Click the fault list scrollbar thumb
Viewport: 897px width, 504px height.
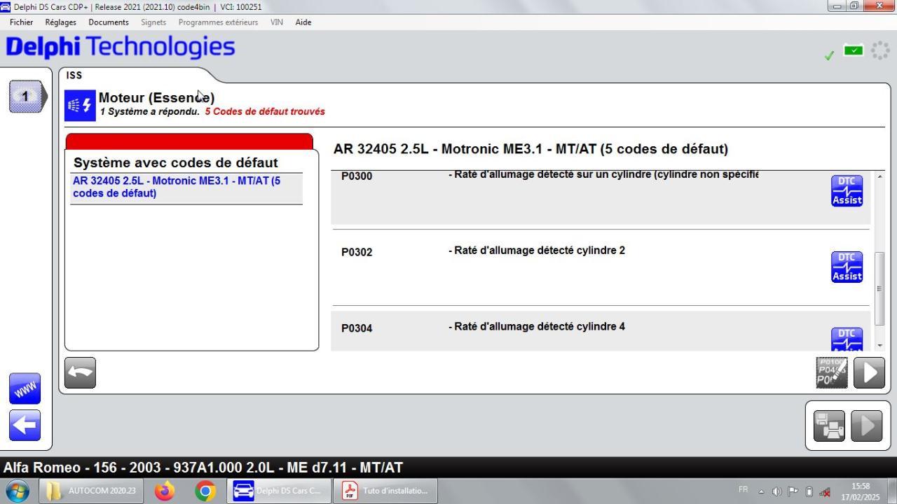point(879,288)
